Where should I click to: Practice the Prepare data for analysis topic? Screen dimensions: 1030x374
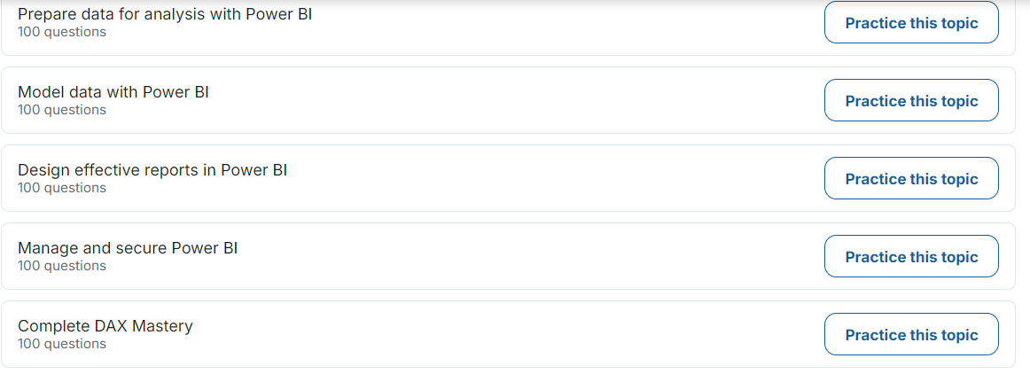tap(911, 23)
